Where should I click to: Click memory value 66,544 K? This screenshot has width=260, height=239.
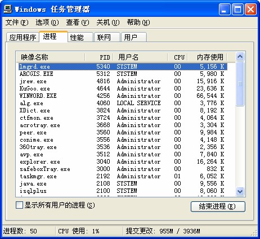tap(210, 96)
